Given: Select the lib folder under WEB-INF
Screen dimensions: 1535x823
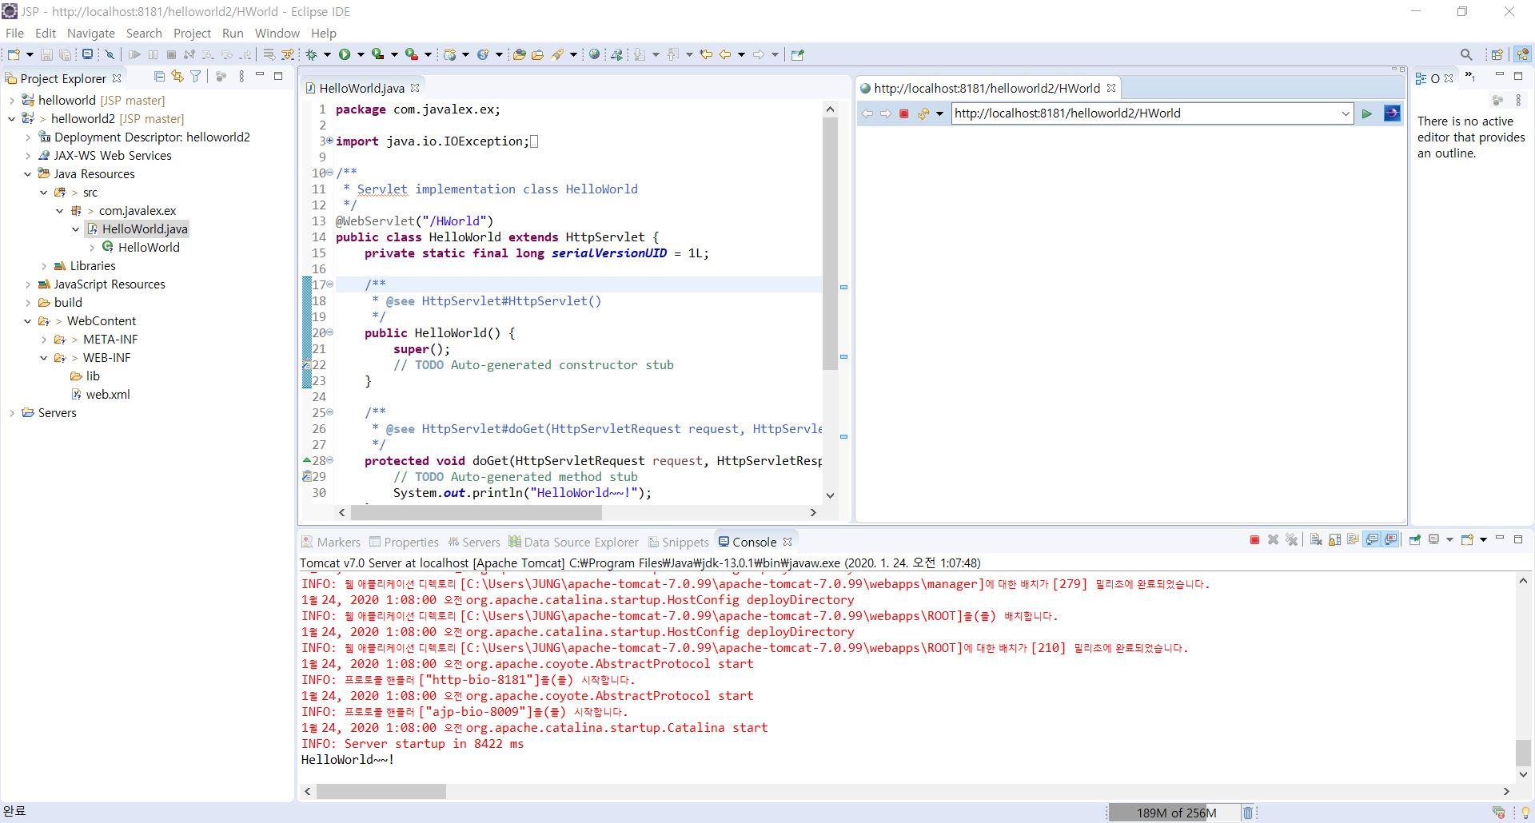Looking at the screenshot, I should click(93, 376).
